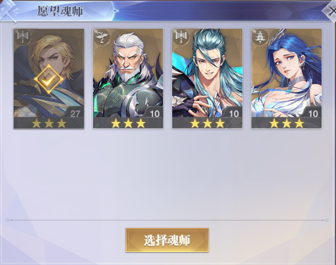Click the three-star rating under the blue-haired woman
Image resolution: width=336 pixels, height=265 pixels.
click(287, 123)
